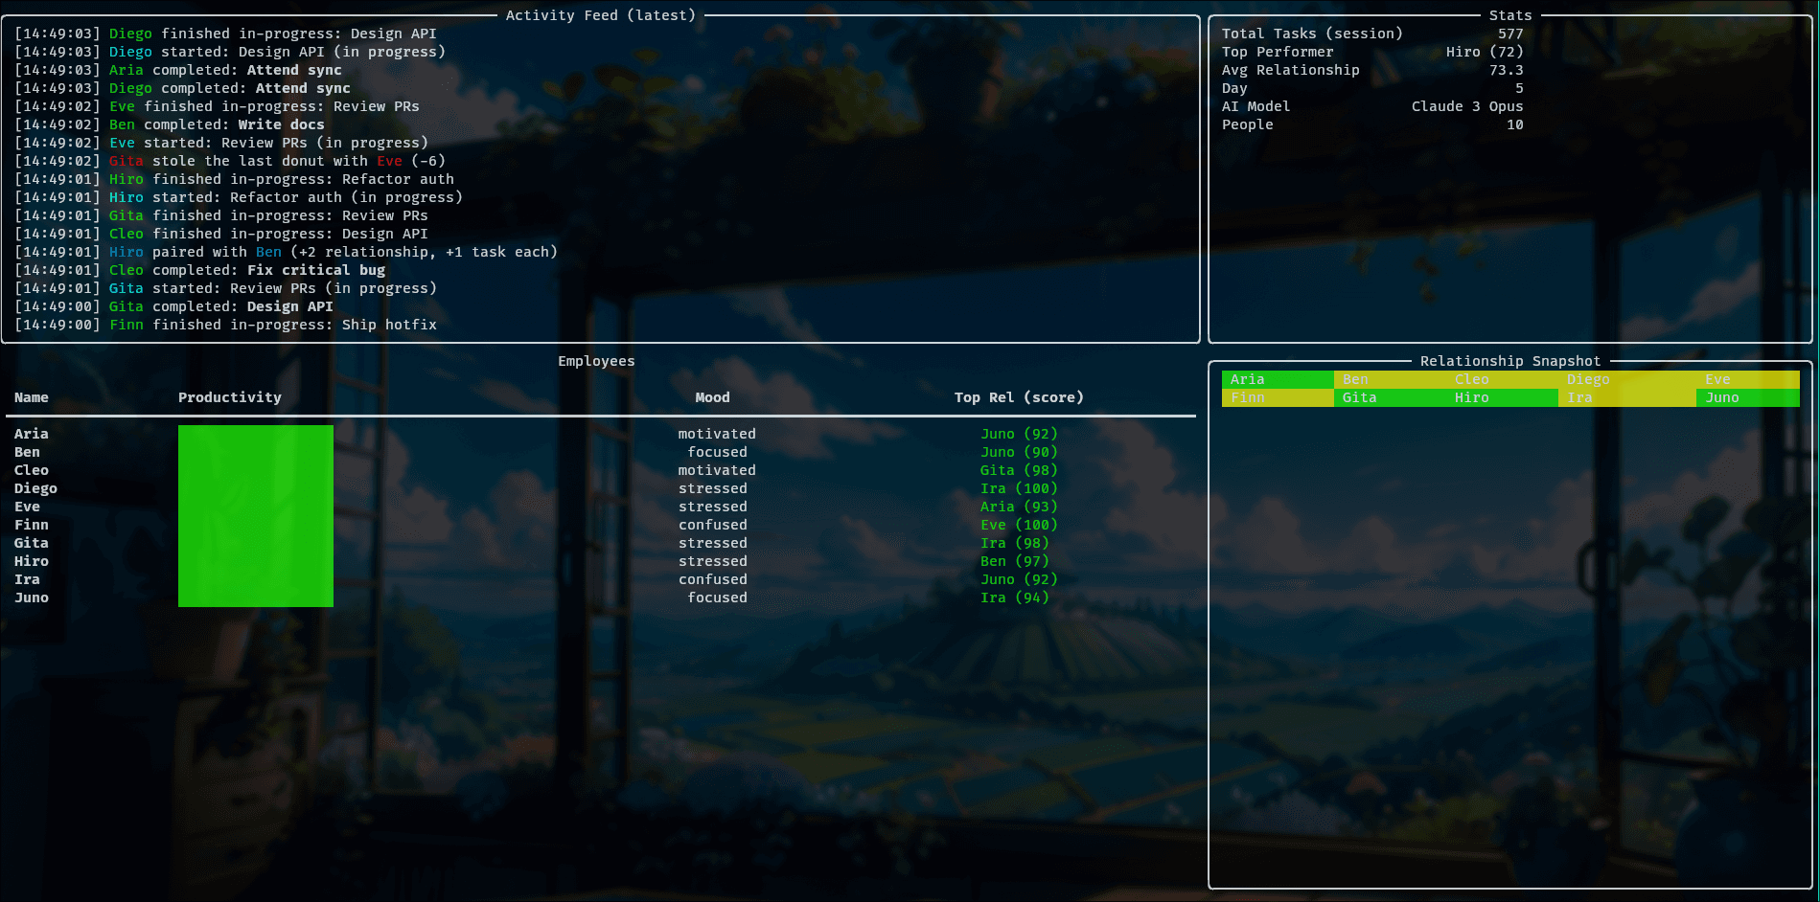Image resolution: width=1820 pixels, height=902 pixels.
Task: Click the green Productivity bar block
Action: pos(256,516)
